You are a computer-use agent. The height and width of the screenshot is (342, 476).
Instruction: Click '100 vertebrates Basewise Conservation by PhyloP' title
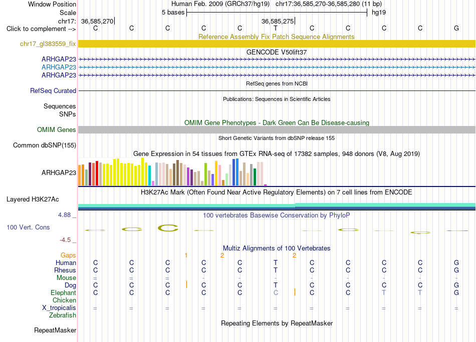276,215
